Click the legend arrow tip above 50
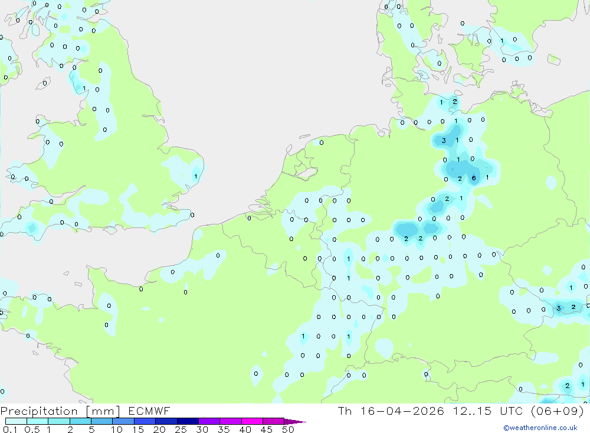This screenshot has height=433, width=590. pyautogui.click(x=295, y=421)
